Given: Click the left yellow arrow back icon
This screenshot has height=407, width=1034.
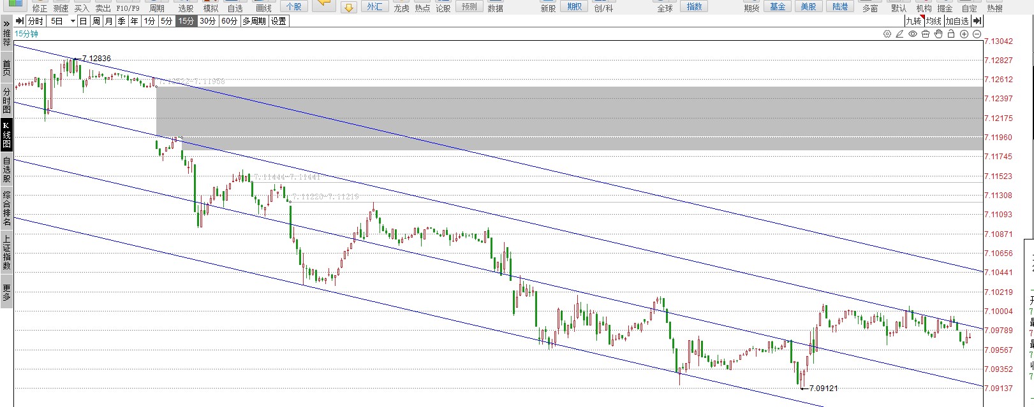Looking at the screenshot, I should (x=324, y=4).
